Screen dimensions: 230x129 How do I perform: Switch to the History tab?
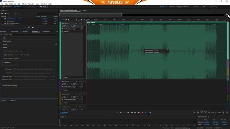[4, 101]
